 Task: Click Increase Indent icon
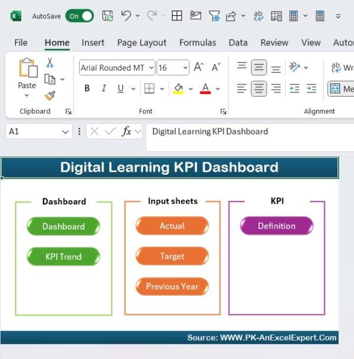(312, 89)
